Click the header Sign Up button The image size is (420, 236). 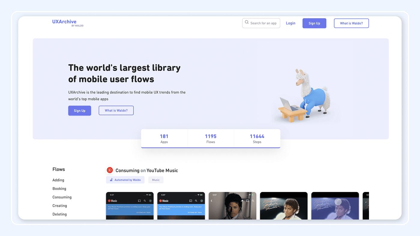[314, 23]
